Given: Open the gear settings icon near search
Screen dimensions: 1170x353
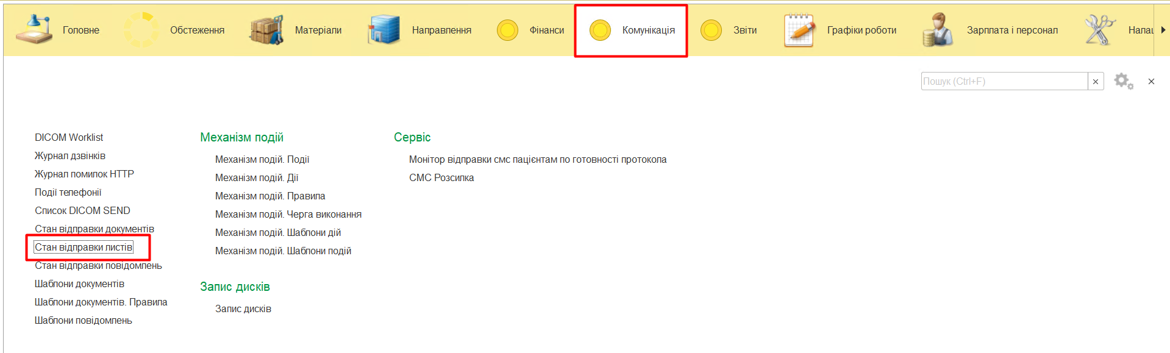Looking at the screenshot, I should (x=1123, y=81).
